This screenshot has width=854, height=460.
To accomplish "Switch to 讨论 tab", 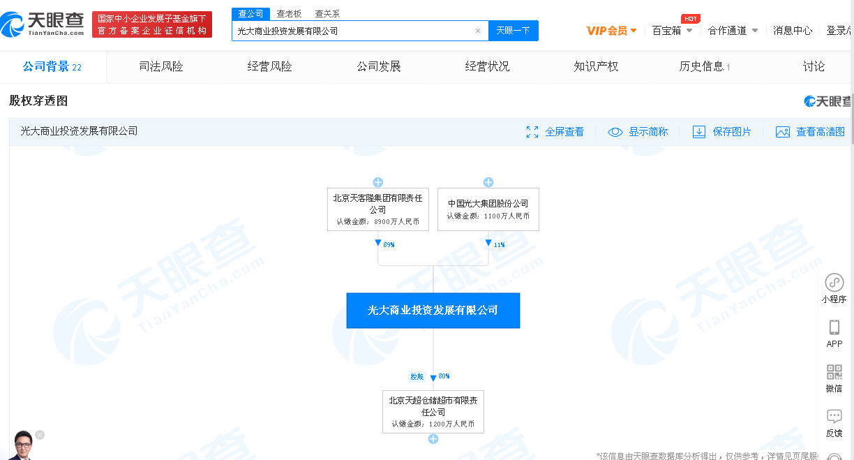I will pos(814,67).
